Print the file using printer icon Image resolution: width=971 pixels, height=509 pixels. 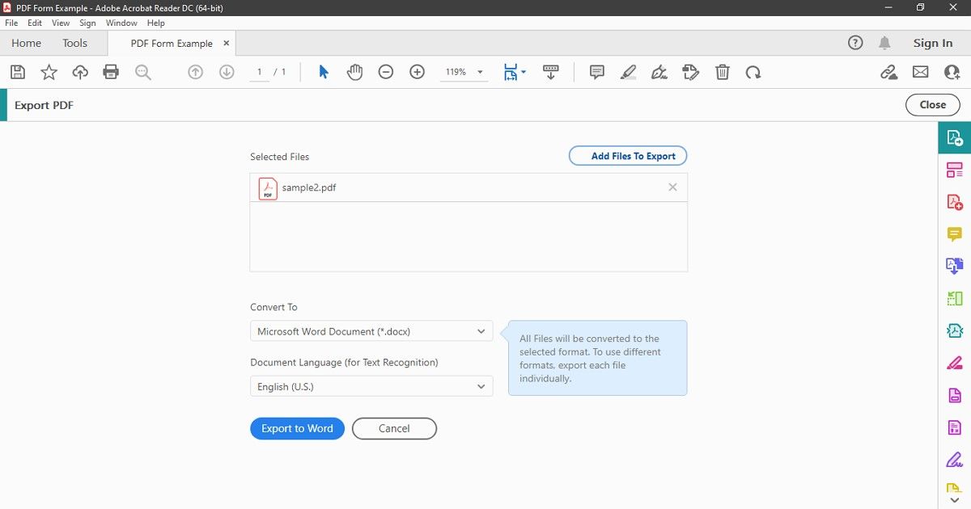111,72
